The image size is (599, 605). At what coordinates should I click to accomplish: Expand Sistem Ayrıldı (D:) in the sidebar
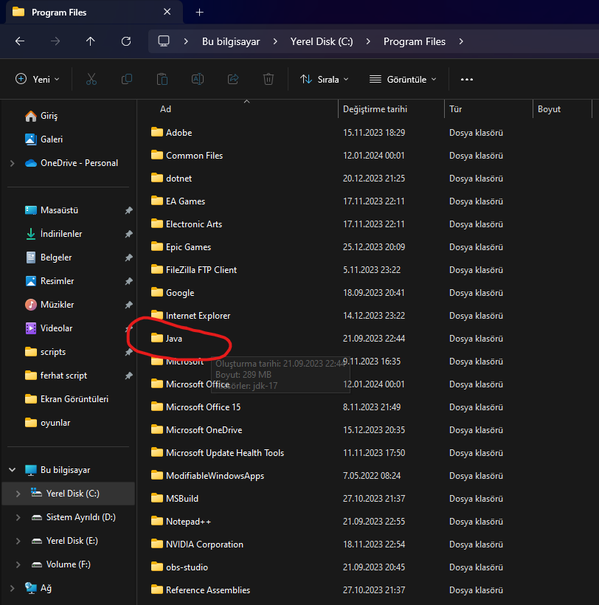point(18,517)
